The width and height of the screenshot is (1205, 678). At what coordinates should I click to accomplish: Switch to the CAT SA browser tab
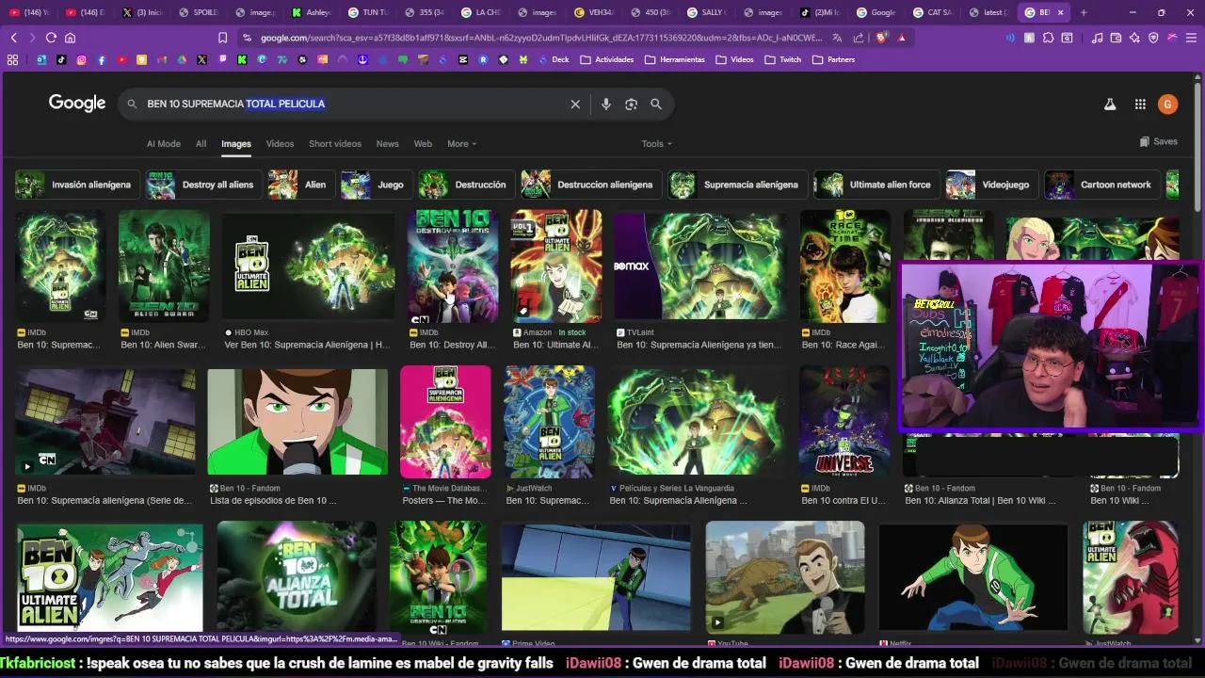[x=930, y=12]
